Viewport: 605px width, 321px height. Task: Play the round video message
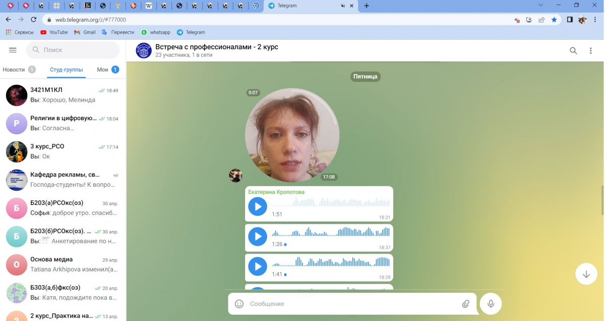click(x=292, y=135)
